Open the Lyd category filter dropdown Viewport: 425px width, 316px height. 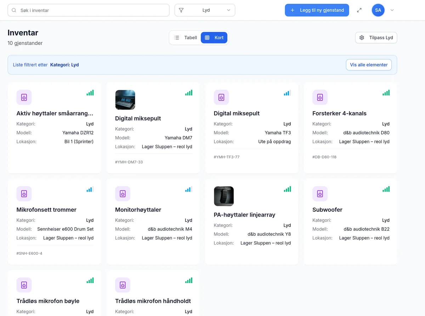point(205,10)
